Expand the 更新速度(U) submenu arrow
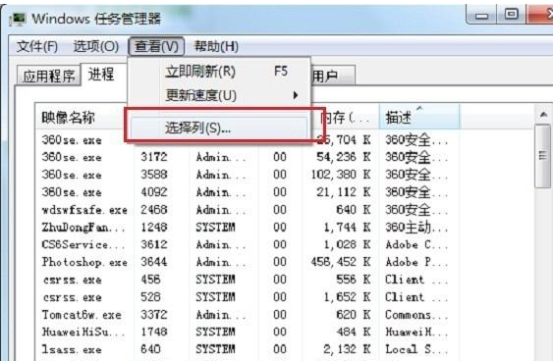 click(296, 95)
